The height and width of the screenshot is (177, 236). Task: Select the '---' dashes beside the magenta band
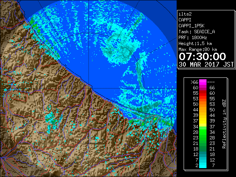click(211, 82)
